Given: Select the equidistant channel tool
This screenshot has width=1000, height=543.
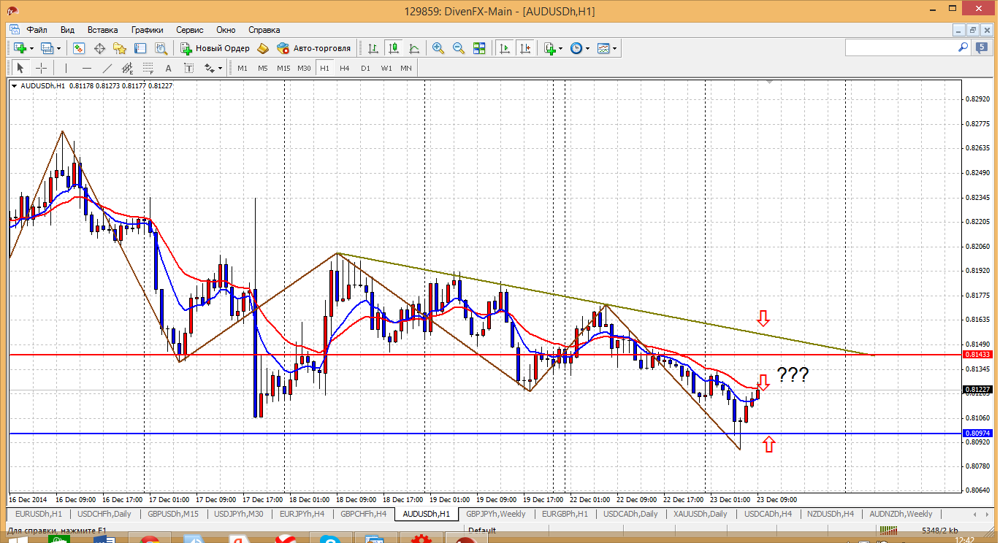Looking at the screenshot, I should tap(128, 68).
